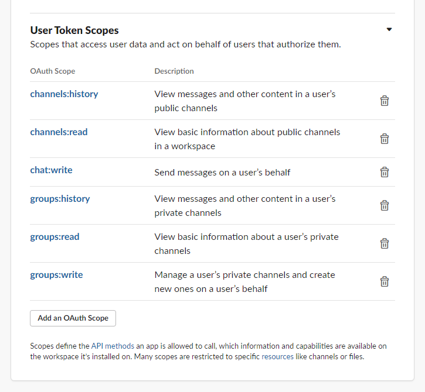Remove groups:read scope with trash icon

(385, 243)
